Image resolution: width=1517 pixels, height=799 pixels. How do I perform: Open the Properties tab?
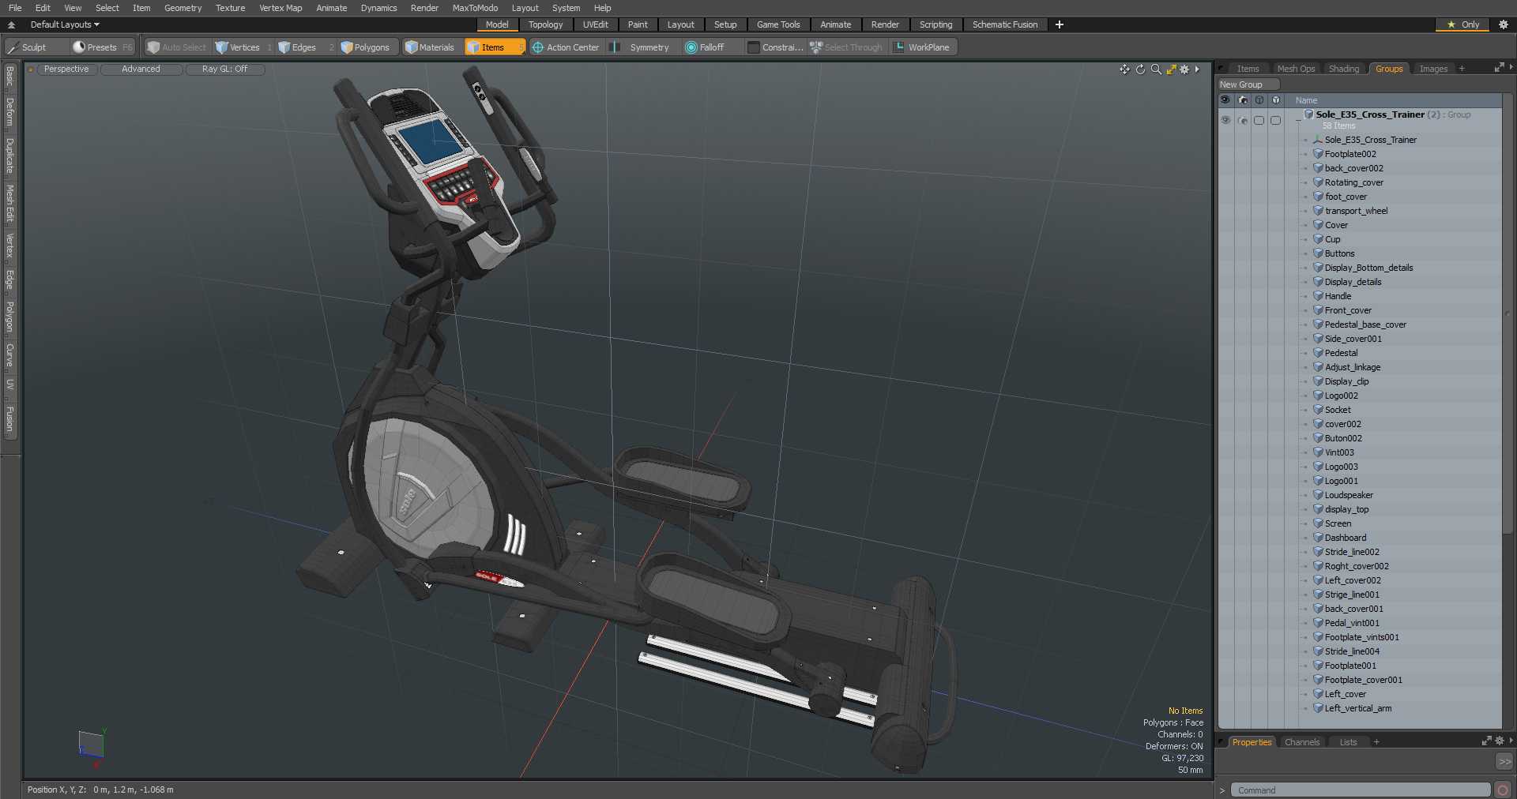pyautogui.click(x=1252, y=742)
